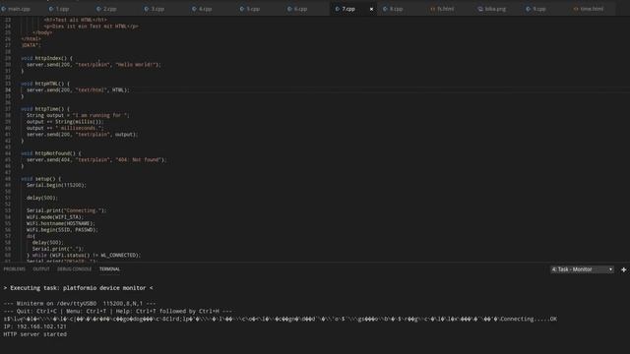Screen dimensions: 630x354
Task: Click the 'Serial.print("Connecting.");' line
Action: click(67, 210)
